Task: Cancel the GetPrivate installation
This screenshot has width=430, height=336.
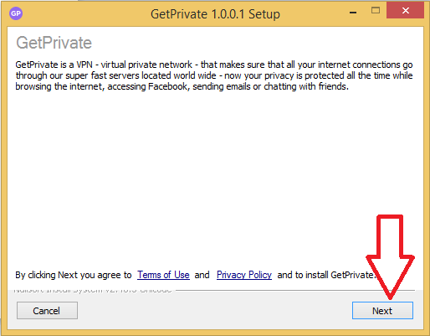Action: [47, 311]
